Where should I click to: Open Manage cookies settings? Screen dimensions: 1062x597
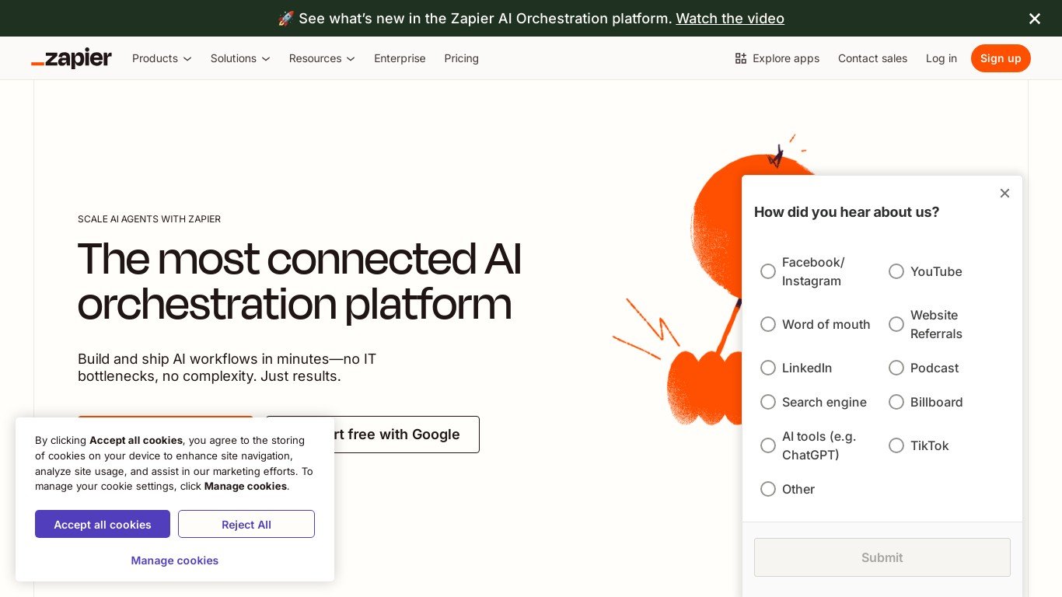pyautogui.click(x=175, y=560)
